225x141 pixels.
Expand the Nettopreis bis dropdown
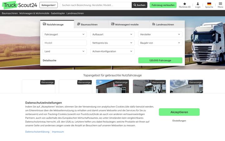[x=112, y=43]
